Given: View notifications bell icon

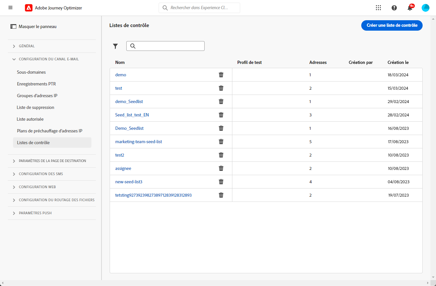Looking at the screenshot, I should 410,8.
